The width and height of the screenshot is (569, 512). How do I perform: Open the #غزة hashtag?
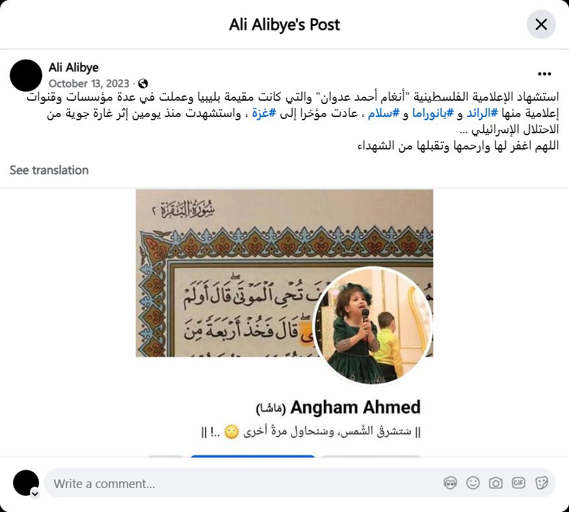coord(264,113)
